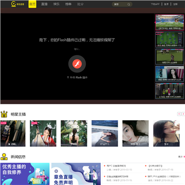Open host card of short-haired girl peace sign
The height and width of the screenshot is (185, 185).
[166, 134]
